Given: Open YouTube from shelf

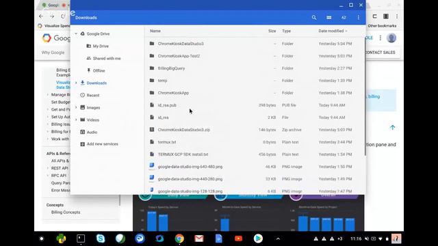Looking at the screenshot, I should [238, 238].
